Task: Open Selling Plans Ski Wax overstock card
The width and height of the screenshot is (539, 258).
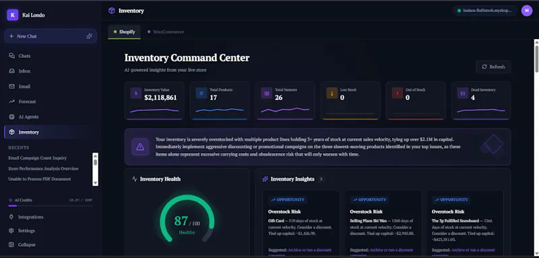Action: click(383, 223)
